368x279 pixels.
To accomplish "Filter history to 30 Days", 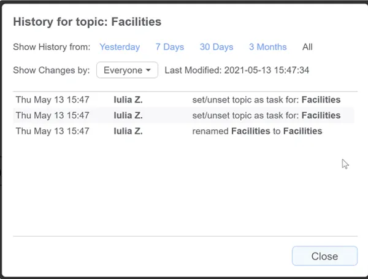I will (x=217, y=47).
